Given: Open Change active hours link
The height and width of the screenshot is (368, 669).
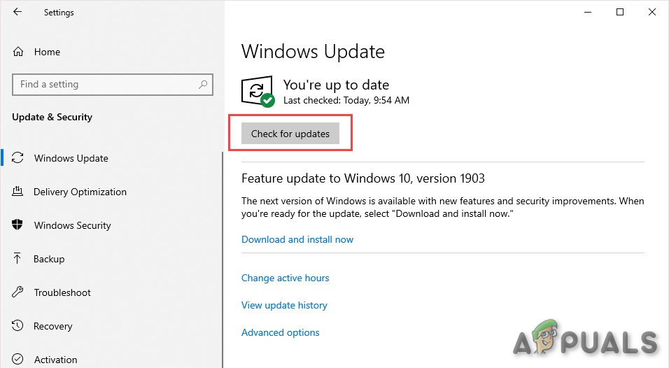Looking at the screenshot, I should [285, 278].
